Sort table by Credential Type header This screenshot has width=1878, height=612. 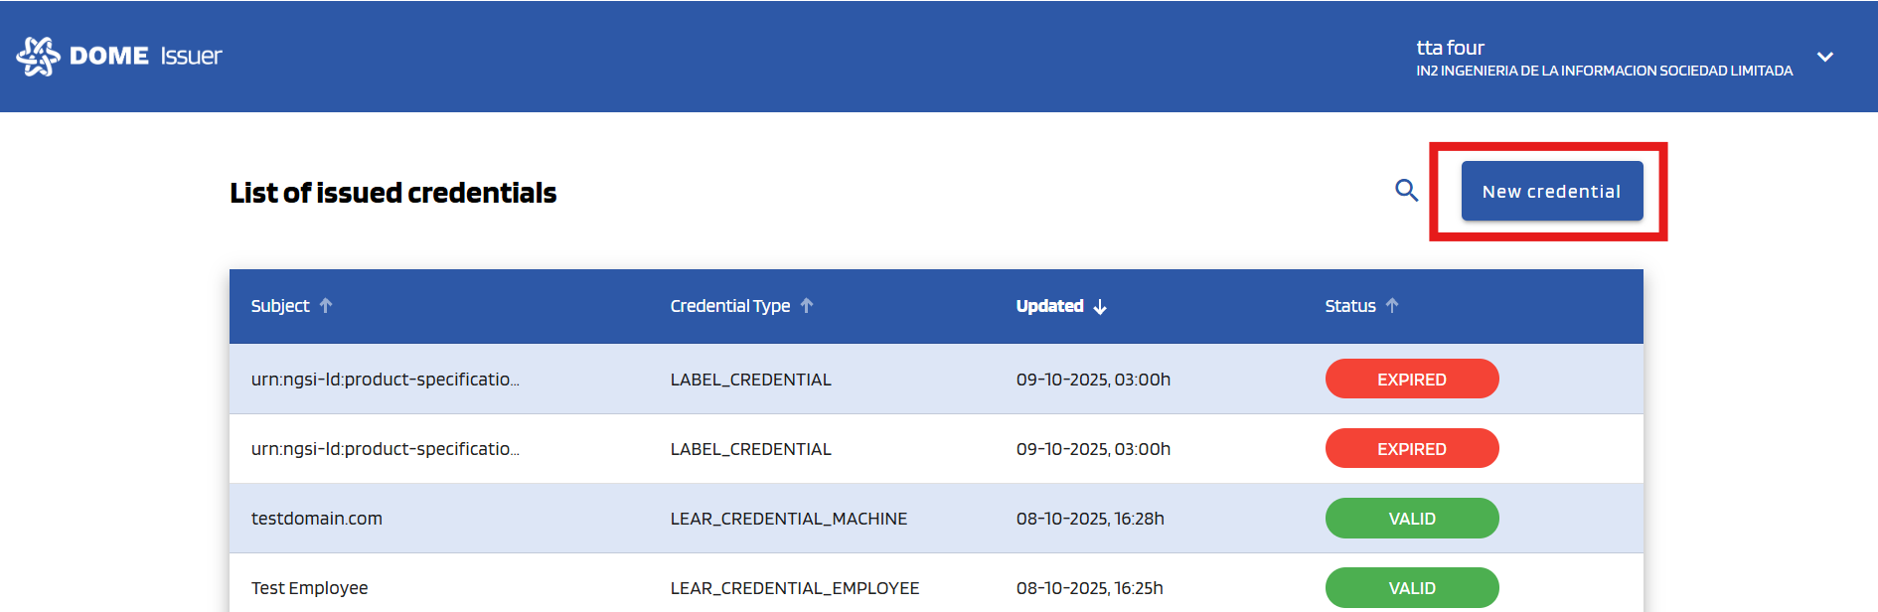(x=729, y=306)
